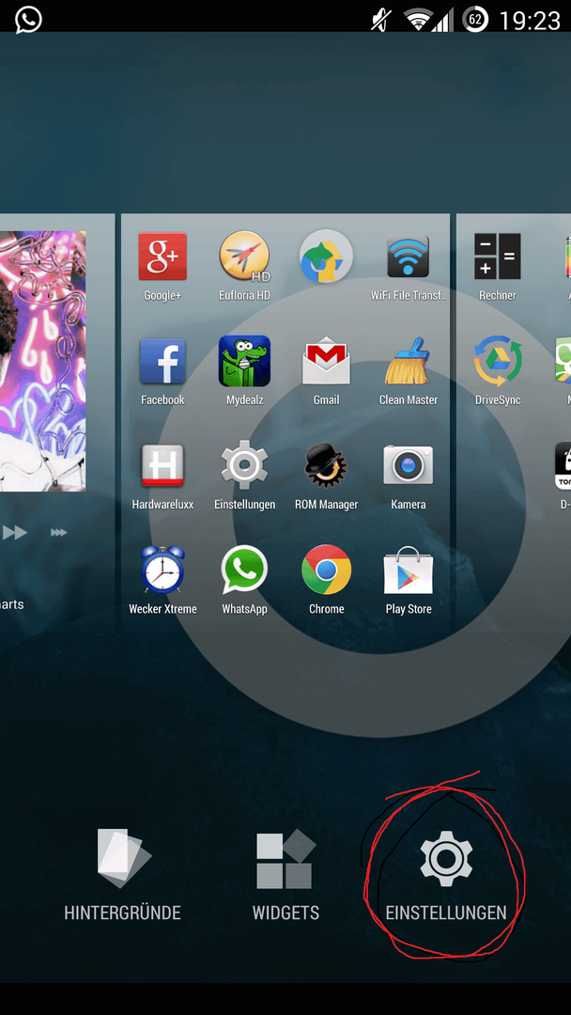Viewport: 571px width, 1015px height.
Task: Open the Google+ app
Action: coord(162,267)
